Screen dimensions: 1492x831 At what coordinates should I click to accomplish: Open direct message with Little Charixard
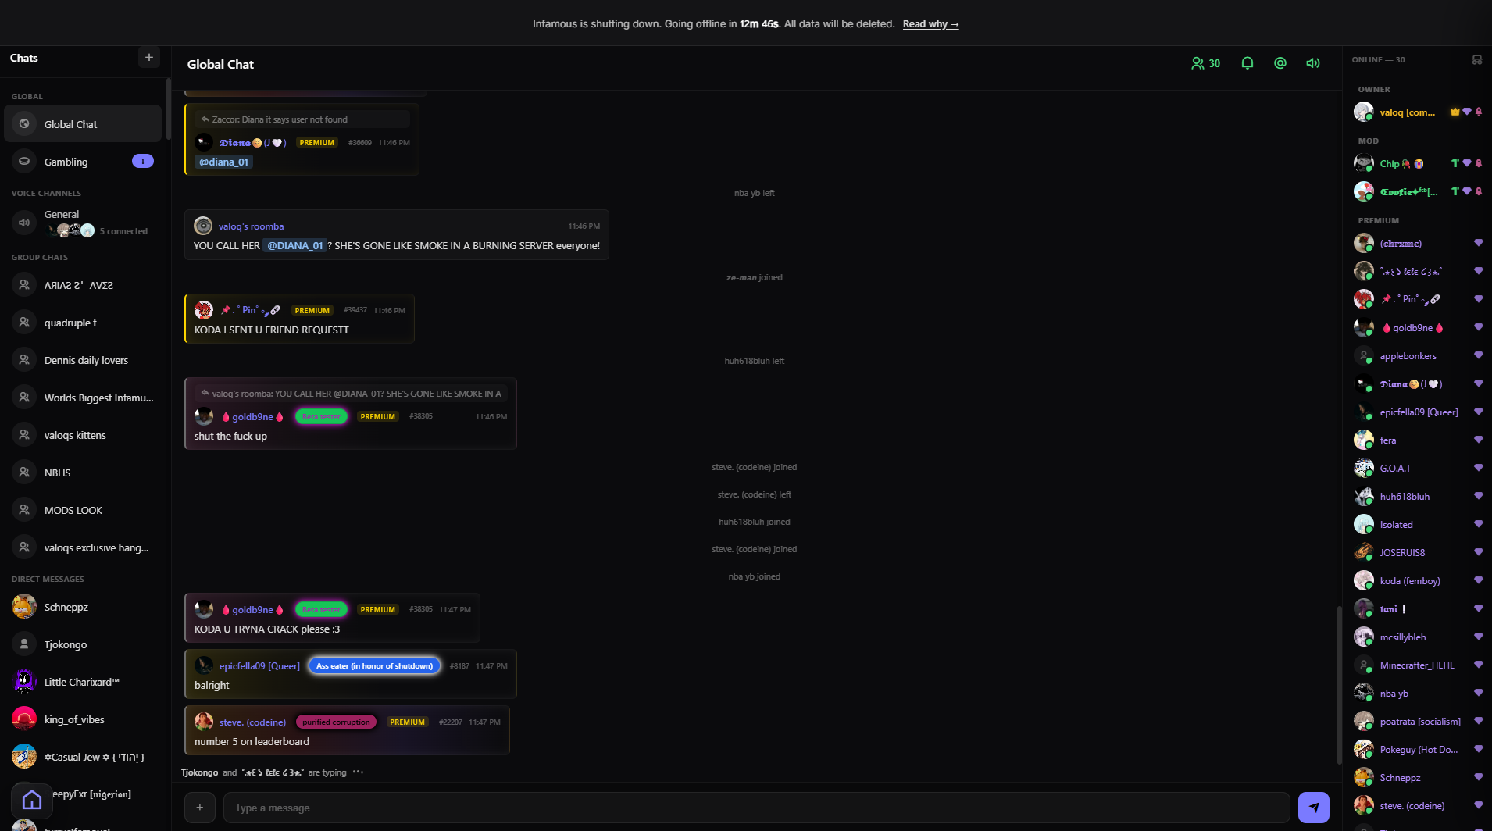click(x=83, y=682)
